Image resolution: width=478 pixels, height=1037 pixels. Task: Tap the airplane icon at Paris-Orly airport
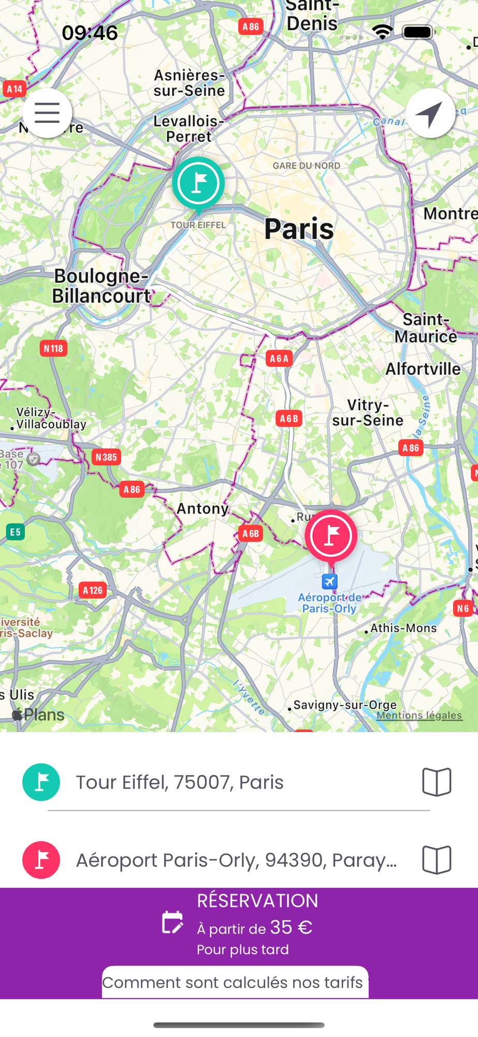[330, 582]
